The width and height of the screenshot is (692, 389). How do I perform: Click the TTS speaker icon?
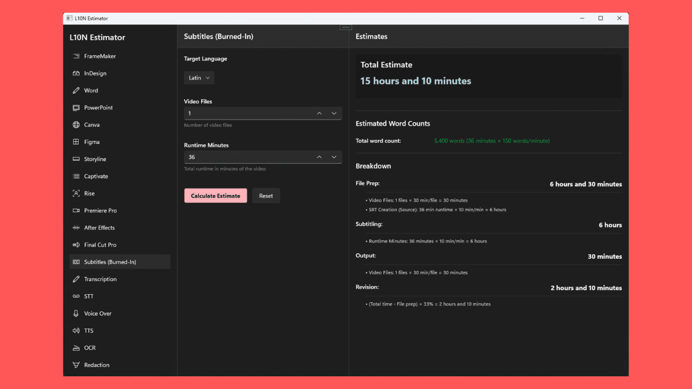click(x=75, y=330)
